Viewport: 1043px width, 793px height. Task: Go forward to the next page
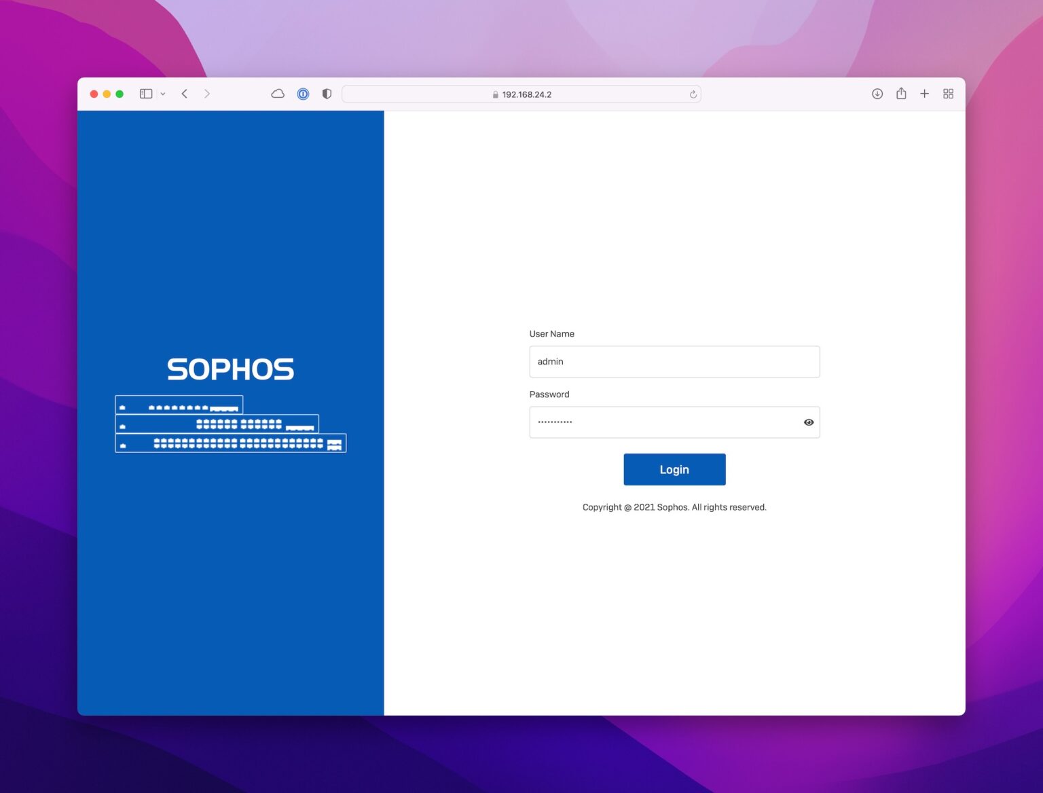coord(207,94)
